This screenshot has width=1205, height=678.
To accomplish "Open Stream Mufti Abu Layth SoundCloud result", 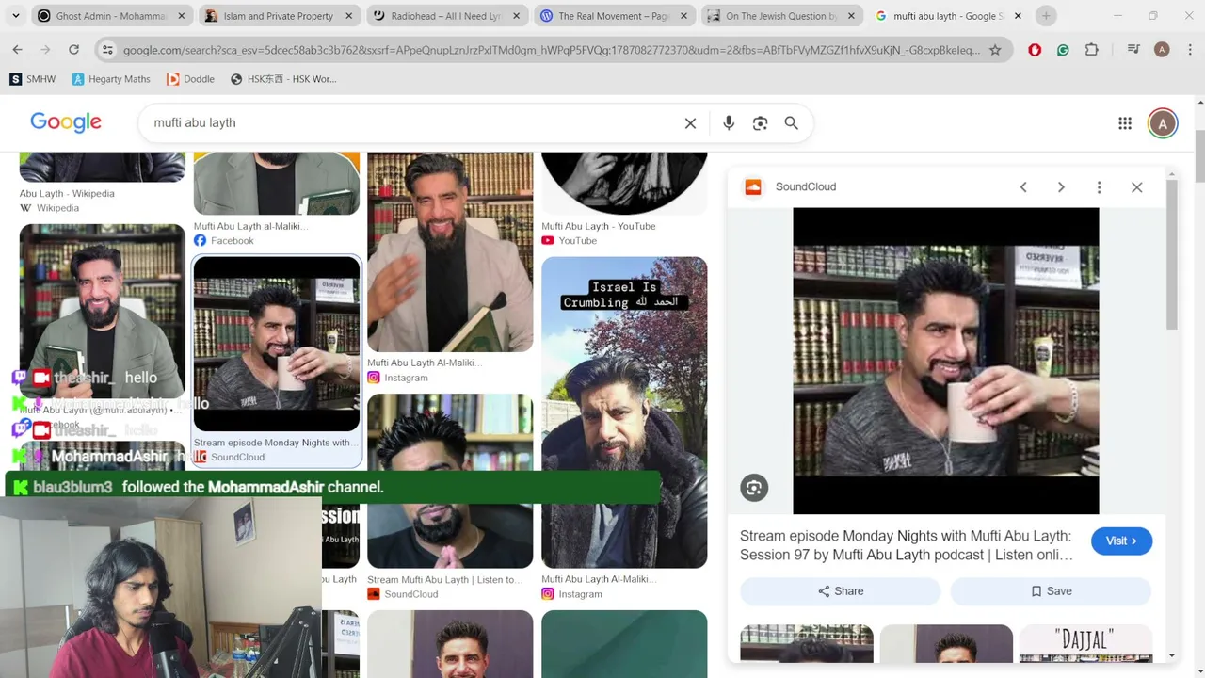I will click(444, 580).
